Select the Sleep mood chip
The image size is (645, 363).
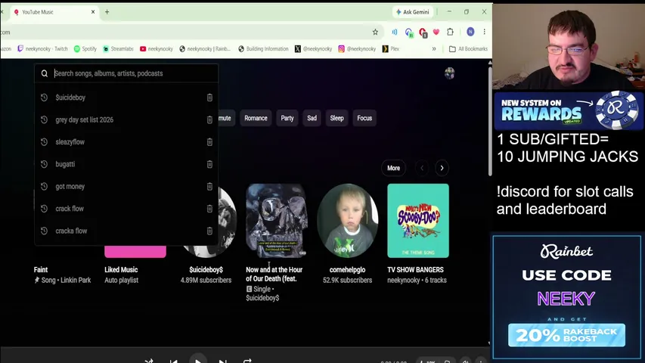336,118
